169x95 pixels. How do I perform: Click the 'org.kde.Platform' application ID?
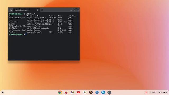34,30
